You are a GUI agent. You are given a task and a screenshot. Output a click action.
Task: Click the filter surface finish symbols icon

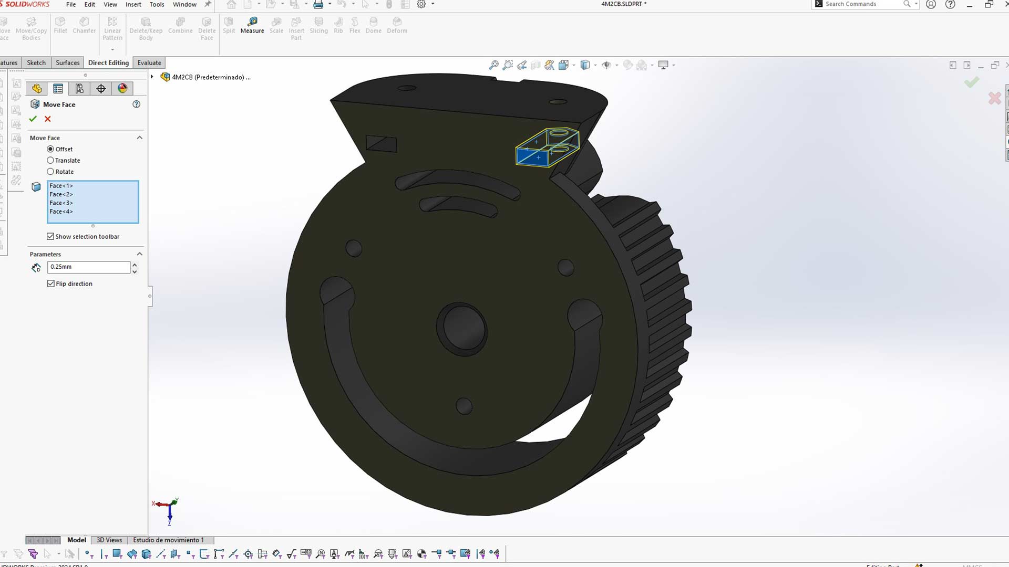coord(291,554)
